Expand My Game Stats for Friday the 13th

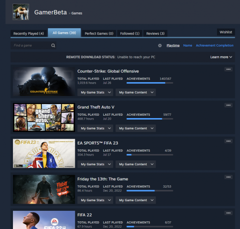tap(96, 200)
